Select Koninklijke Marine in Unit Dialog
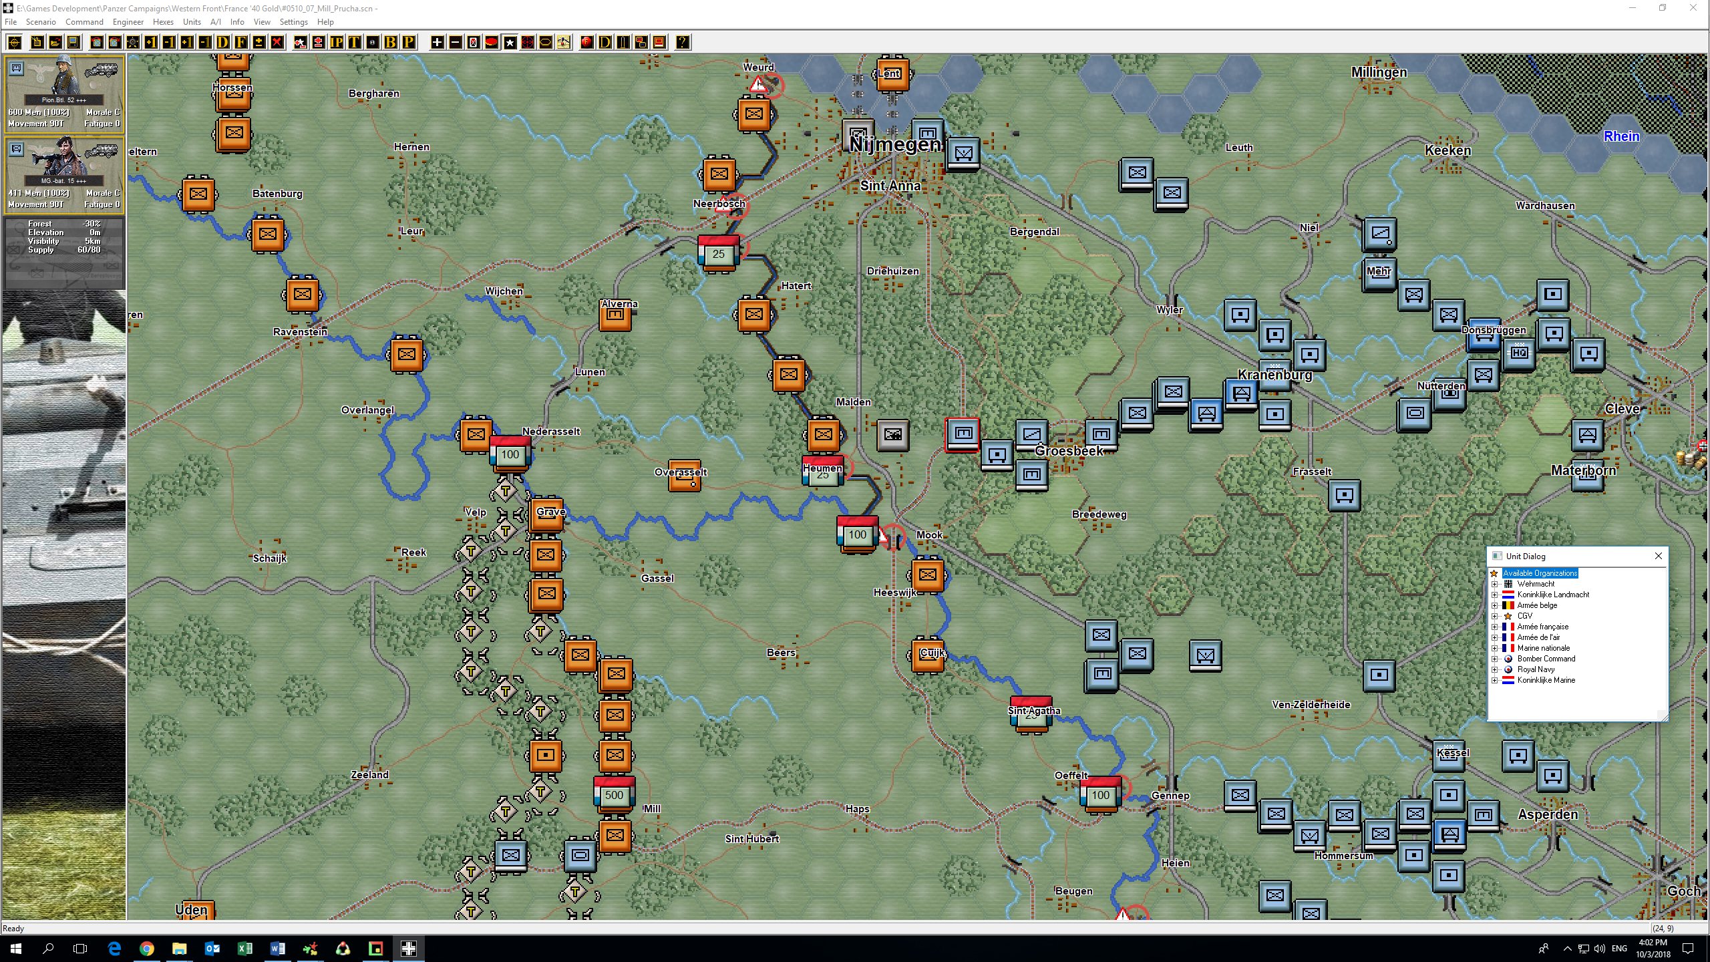The height and width of the screenshot is (962, 1710). (x=1546, y=680)
